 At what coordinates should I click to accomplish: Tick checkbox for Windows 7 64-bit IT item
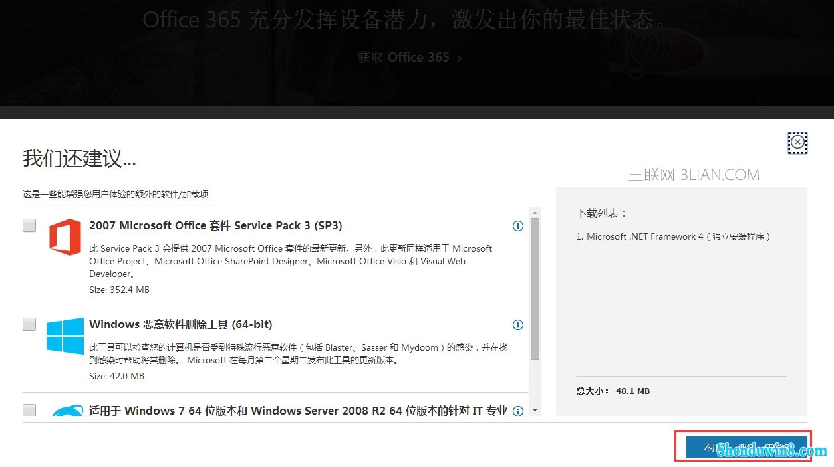(x=29, y=410)
